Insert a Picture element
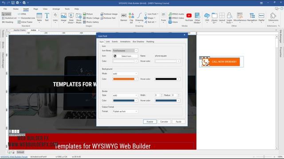Viewport: 284px width, 159px height. click(88, 14)
